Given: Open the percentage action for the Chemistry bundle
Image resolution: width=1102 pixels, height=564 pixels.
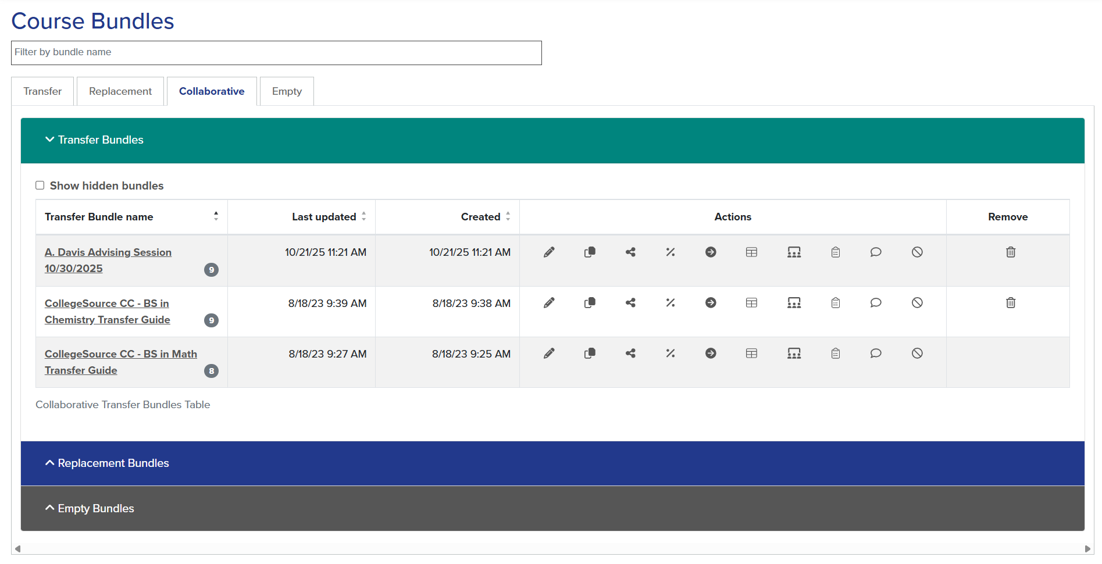Looking at the screenshot, I should click(x=671, y=302).
